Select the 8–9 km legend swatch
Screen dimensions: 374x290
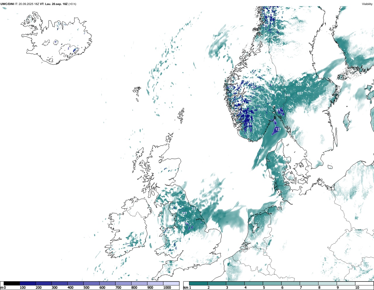tap(328, 284)
